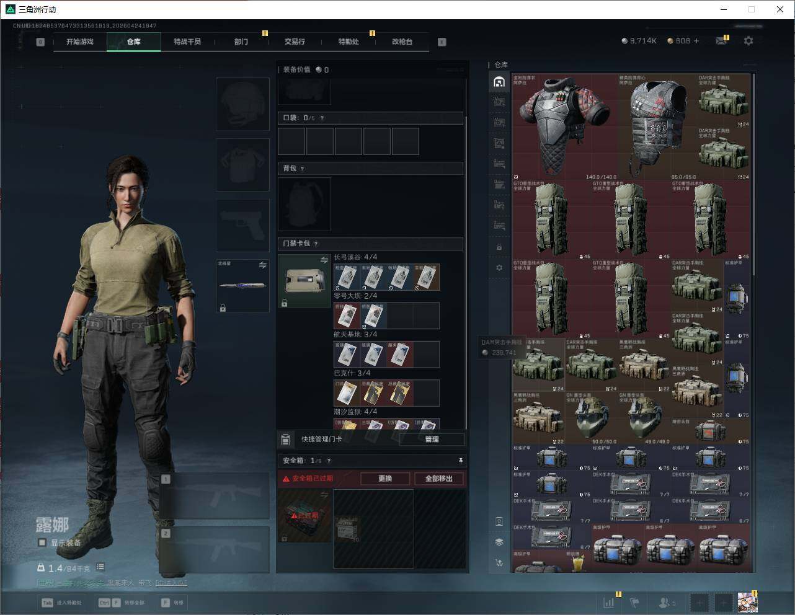
Task: Switch to the 特战干员 tab
Action: [x=187, y=42]
